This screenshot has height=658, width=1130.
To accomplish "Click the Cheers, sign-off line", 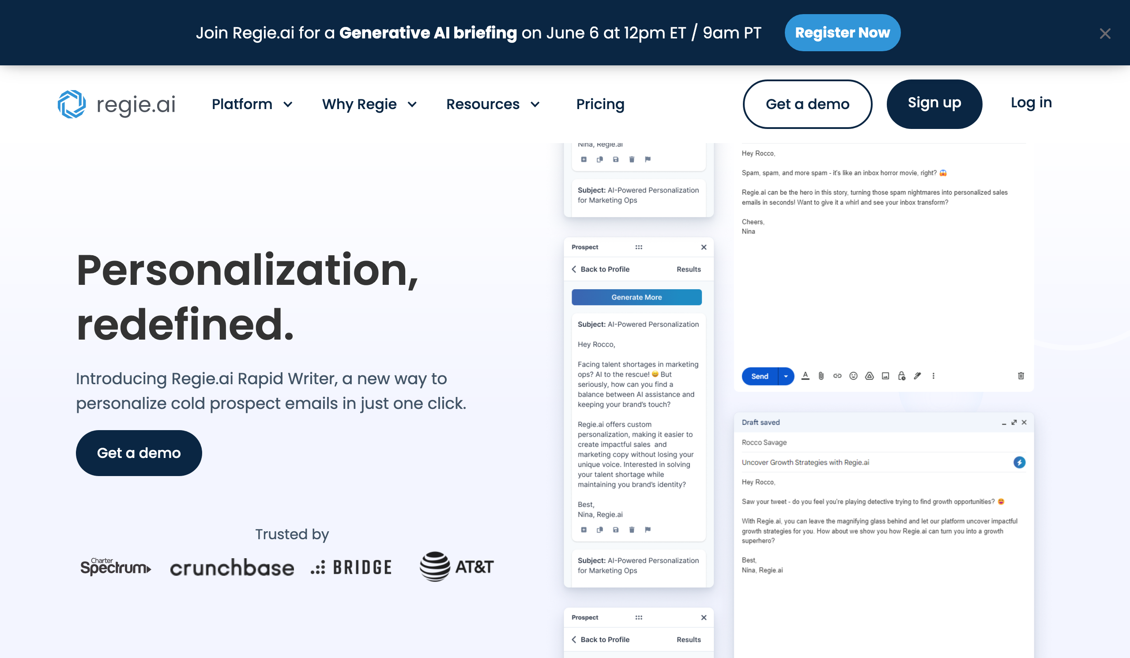I will tap(753, 222).
